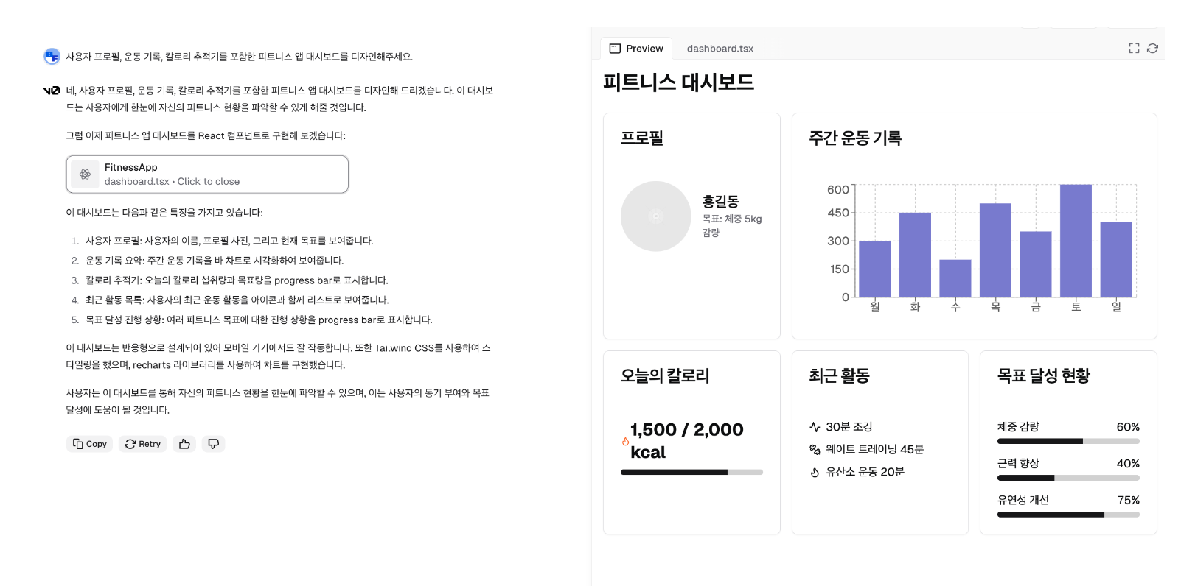Screen dimensions: 1181x586
Task: Click the fullscreen expand icon above the preview
Action: pyautogui.click(x=1134, y=47)
